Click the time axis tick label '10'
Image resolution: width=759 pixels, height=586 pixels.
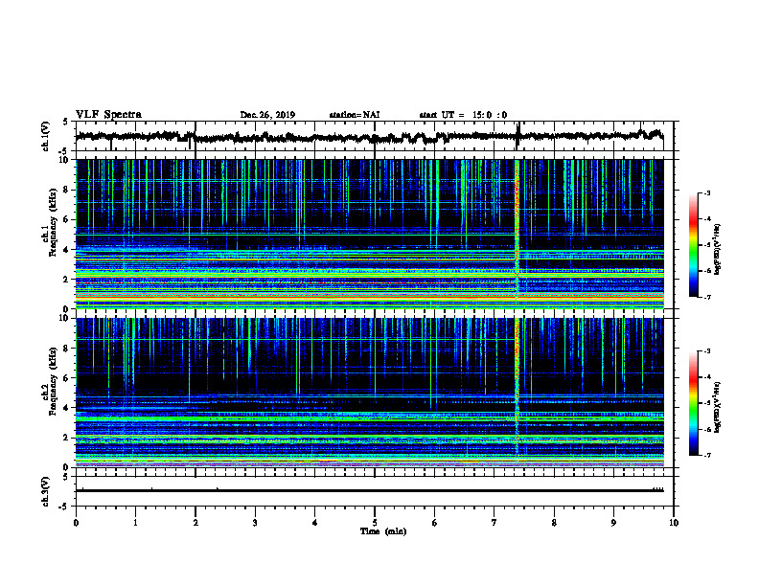(674, 523)
